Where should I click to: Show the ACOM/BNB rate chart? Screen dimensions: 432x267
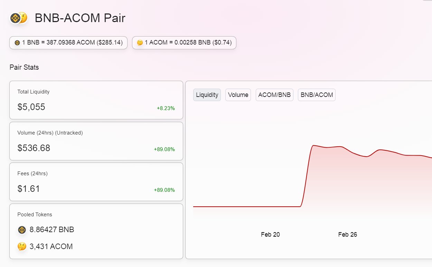coord(274,95)
